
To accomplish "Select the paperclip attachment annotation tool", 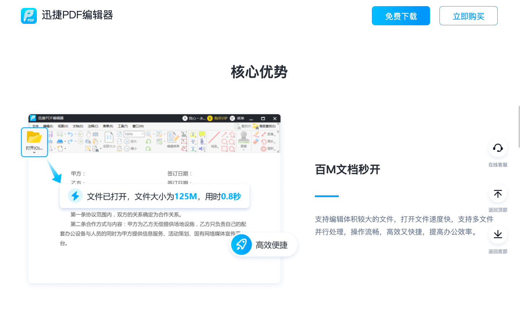I will point(202,141).
